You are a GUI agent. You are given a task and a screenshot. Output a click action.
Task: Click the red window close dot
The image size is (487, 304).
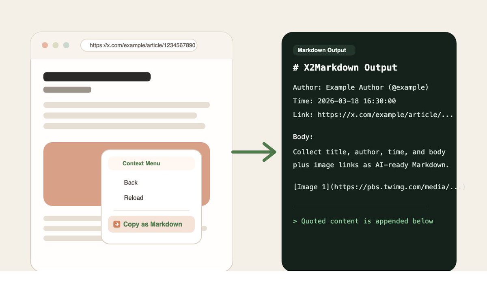45,45
